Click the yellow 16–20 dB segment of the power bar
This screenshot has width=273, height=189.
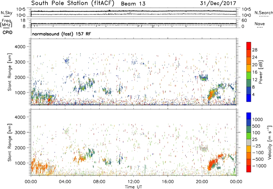click(249, 68)
